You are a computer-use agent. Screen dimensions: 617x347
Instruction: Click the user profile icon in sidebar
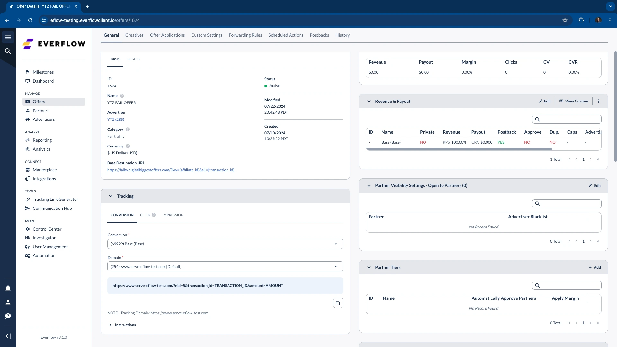pyautogui.click(x=8, y=302)
